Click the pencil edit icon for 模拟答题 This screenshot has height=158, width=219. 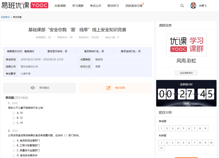108,88
